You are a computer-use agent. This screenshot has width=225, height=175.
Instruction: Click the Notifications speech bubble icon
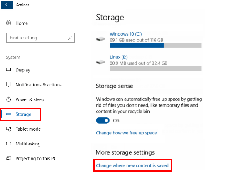9,84
